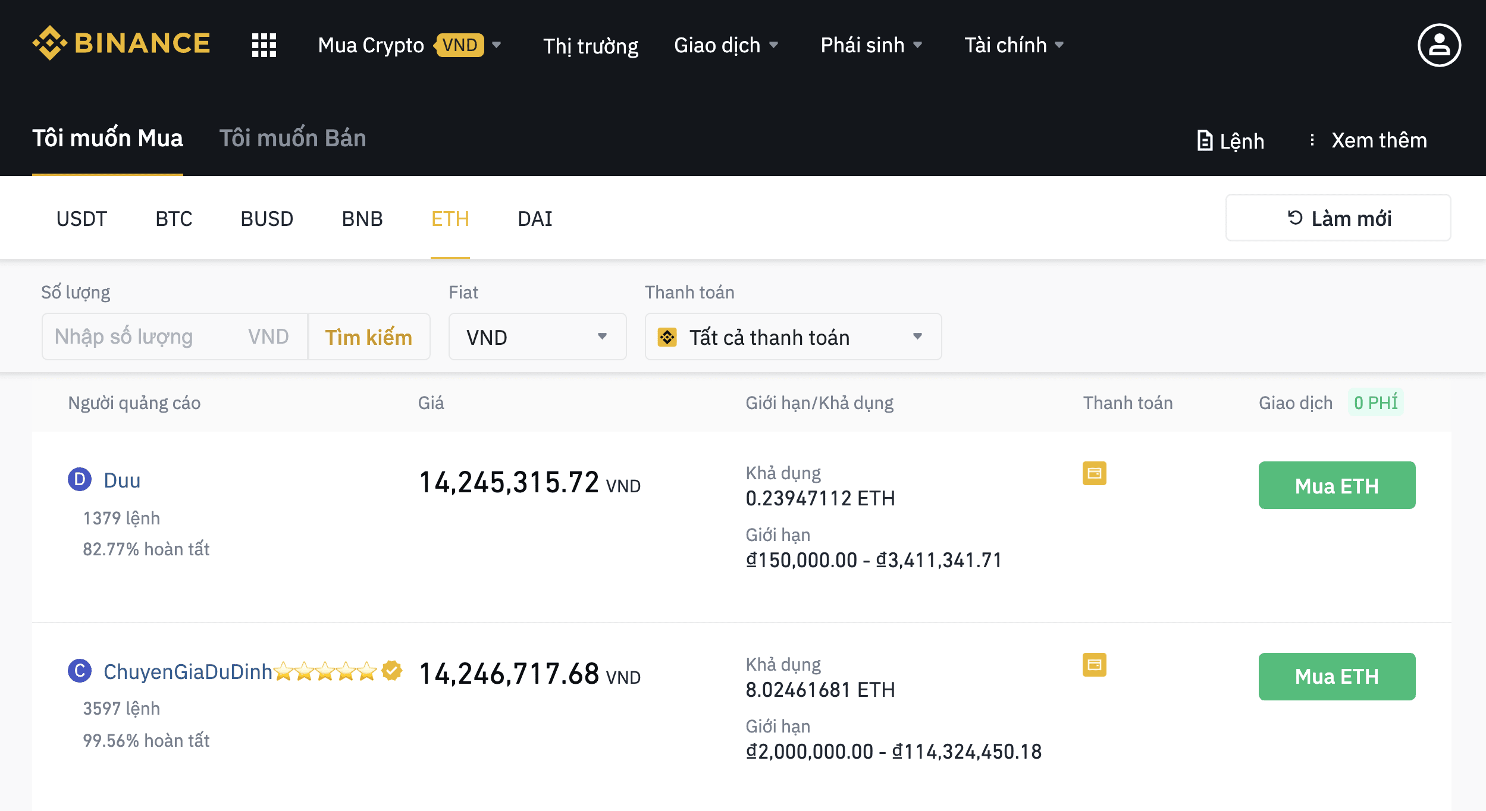Open the user account profile icon
Screen dimensions: 1486x811
click(x=1439, y=45)
